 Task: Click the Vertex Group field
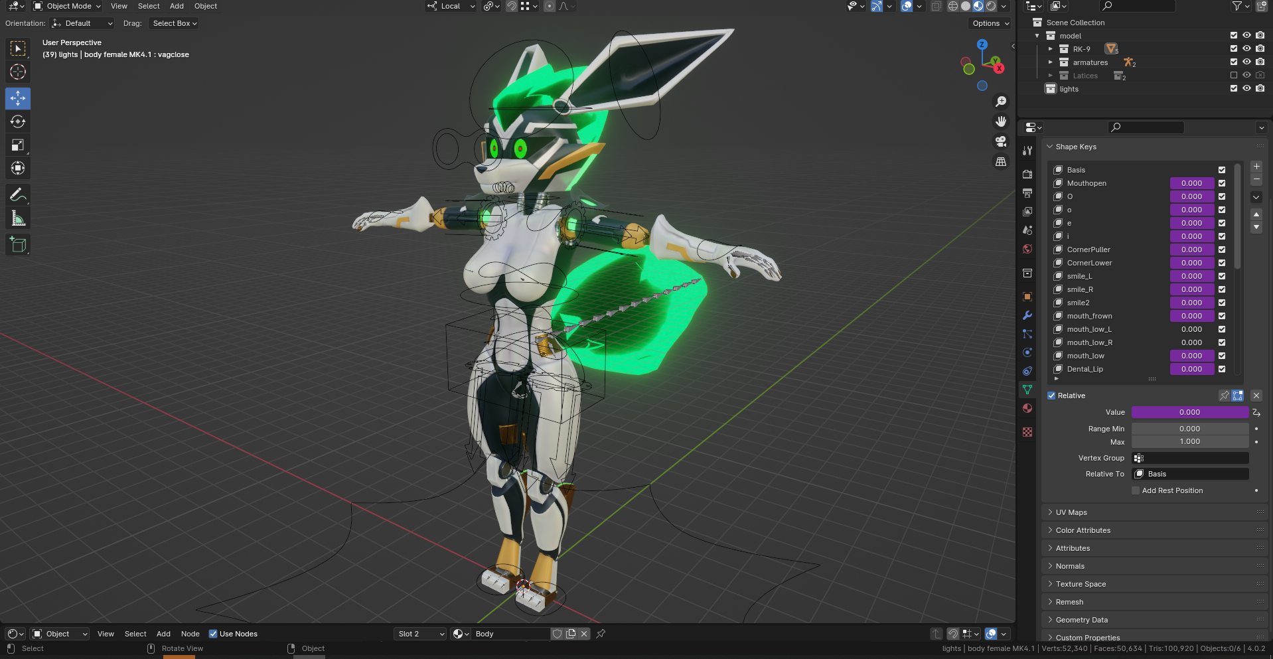[1189, 458]
